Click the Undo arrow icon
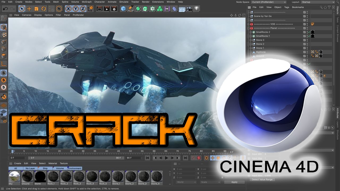This screenshot has height=191, width=340. (x=5, y=9)
